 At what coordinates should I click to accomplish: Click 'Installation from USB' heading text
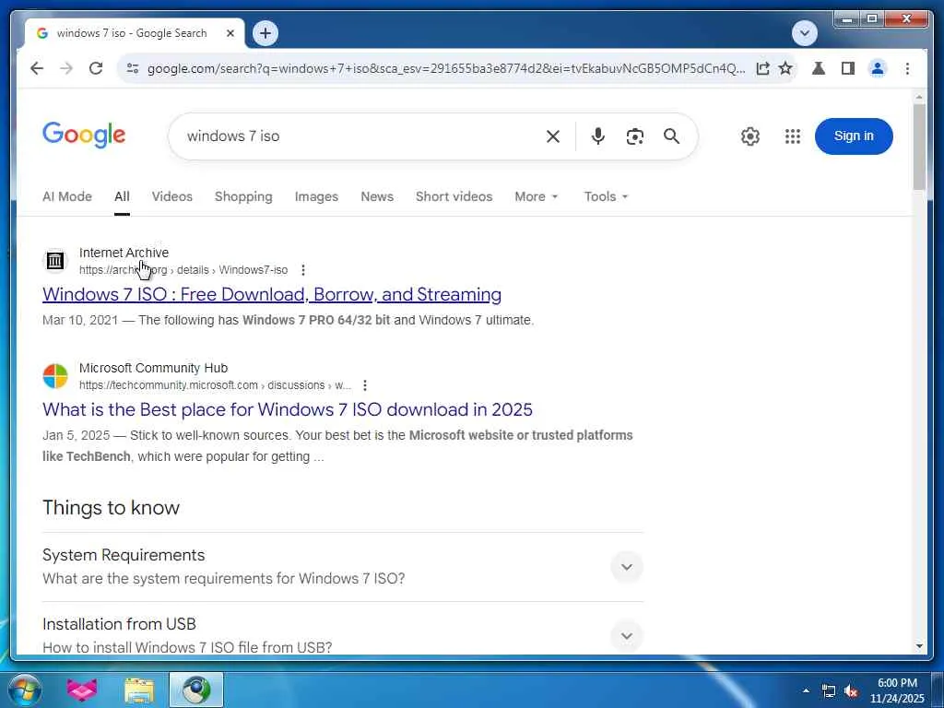pos(119,624)
